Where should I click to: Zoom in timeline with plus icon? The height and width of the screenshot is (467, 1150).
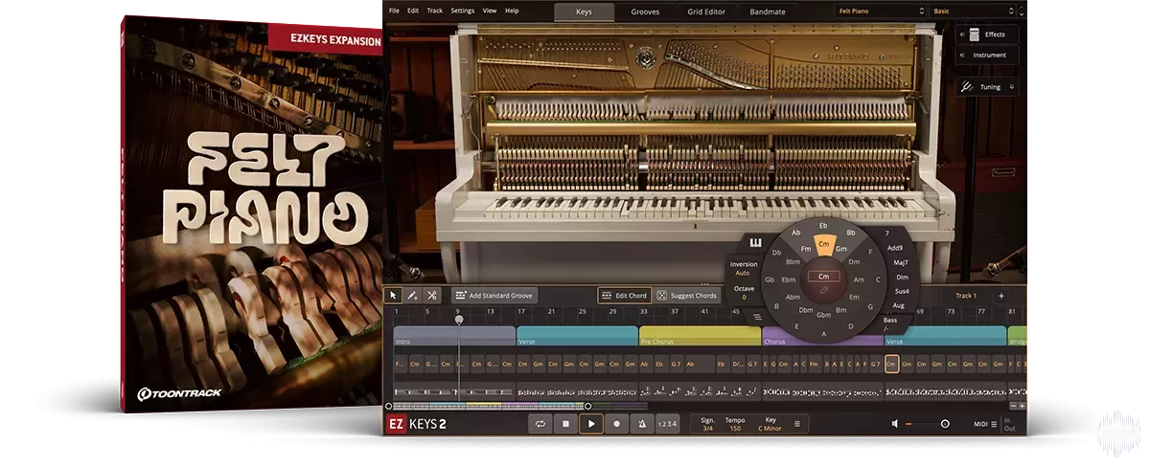click(1022, 406)
